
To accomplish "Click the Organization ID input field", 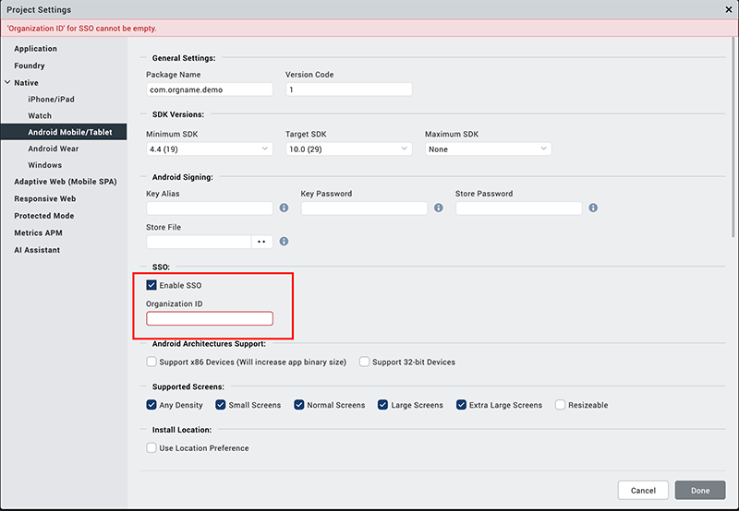I will tap(210, 319).
